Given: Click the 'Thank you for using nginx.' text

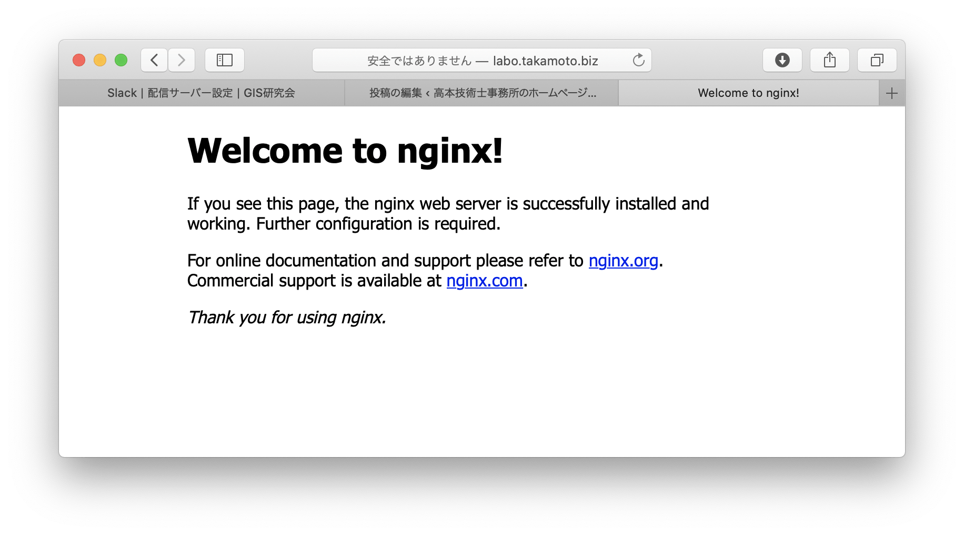Looking at the screenshot, I should [x=287, y=318].
